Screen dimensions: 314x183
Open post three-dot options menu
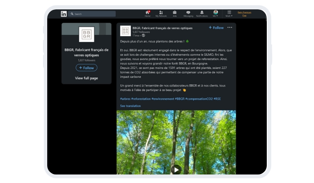[230, 27]
